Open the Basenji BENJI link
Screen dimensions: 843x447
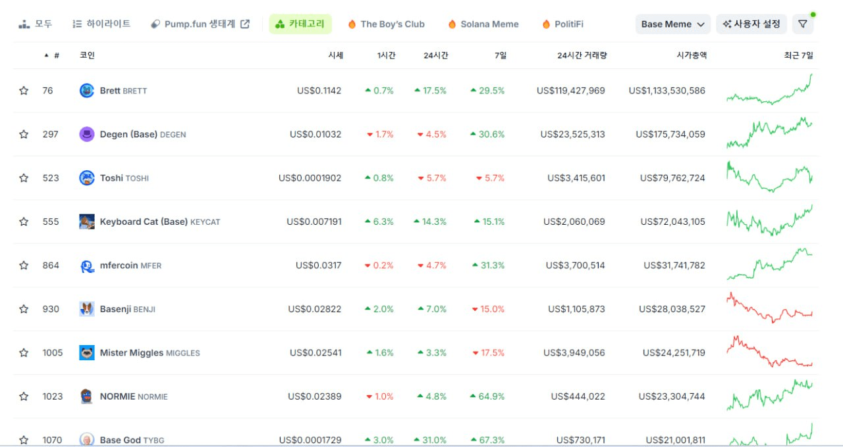[128, 309]
